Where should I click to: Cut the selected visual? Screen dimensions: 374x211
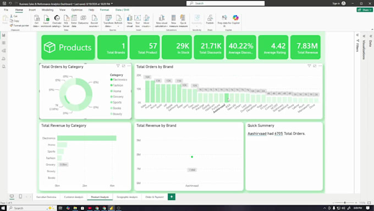pyautogui.click(x=14, y=16)
